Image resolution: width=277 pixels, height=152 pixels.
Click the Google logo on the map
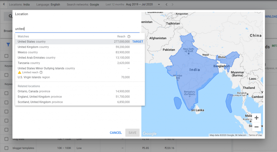pos(150,134)
